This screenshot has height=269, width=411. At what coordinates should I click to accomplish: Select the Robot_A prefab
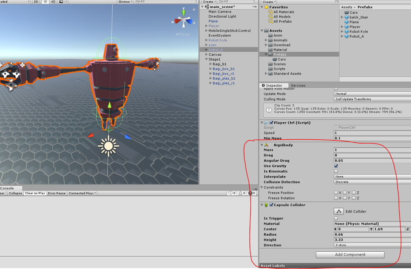pyautogui.click(x=356, y=36)
